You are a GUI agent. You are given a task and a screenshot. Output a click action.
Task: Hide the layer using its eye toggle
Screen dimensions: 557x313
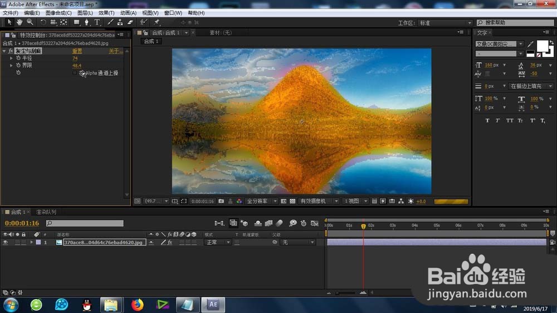tap(6, 242)
